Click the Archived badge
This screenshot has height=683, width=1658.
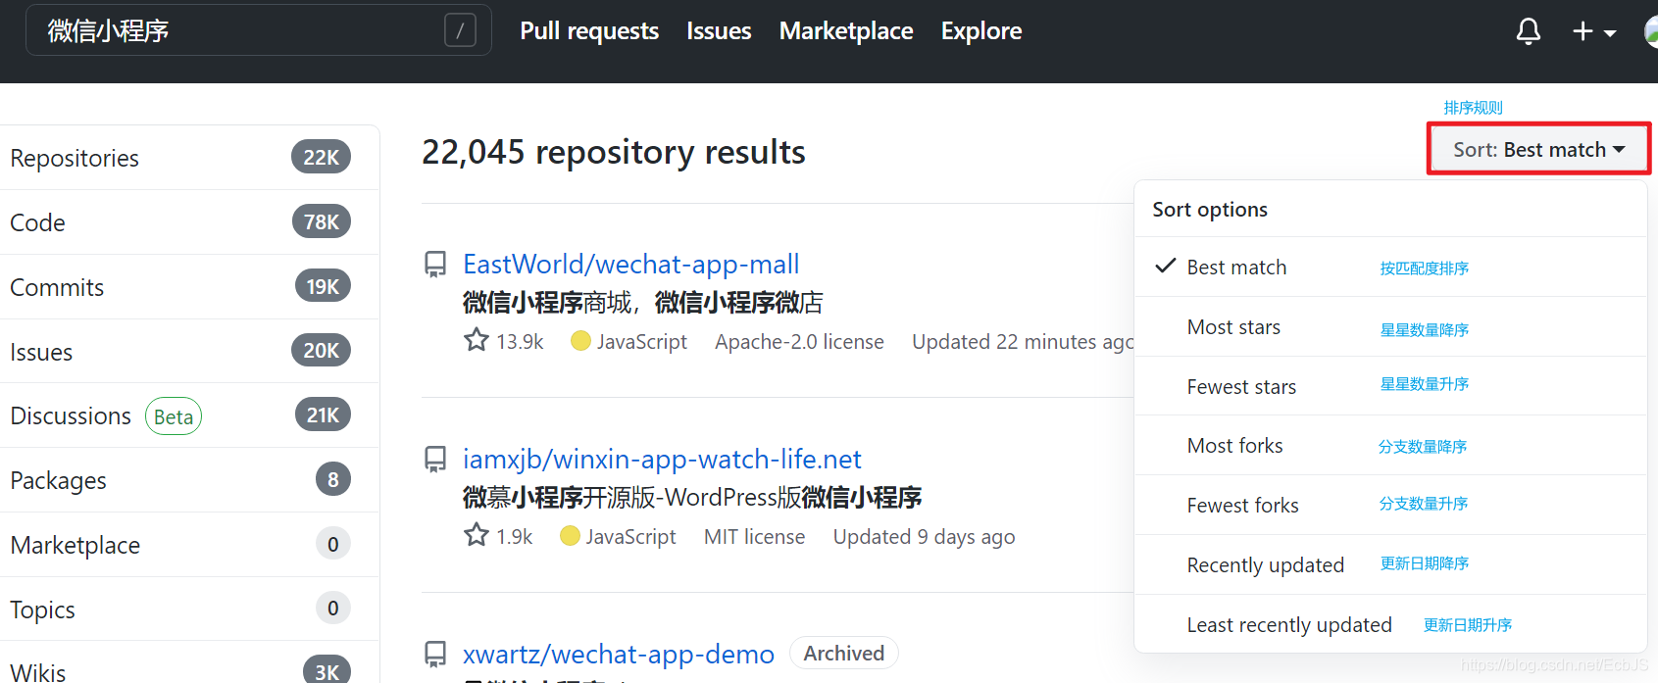click(843, 654)
